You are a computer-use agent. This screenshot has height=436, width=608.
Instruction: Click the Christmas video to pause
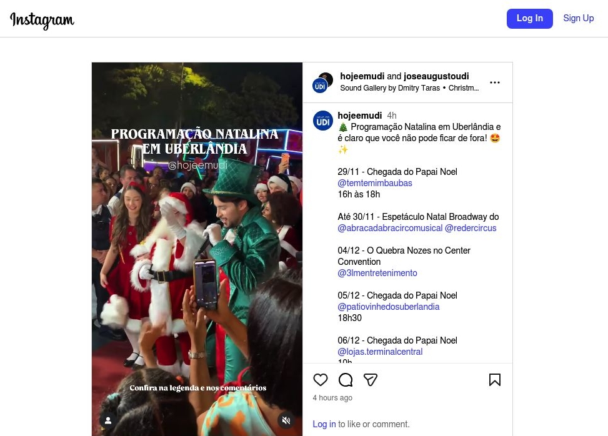197,250
